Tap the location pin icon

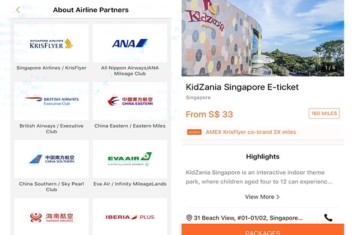tap(189, 218)
